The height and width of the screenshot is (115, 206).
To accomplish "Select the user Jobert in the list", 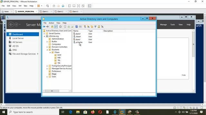I will [x=78, y=37].
